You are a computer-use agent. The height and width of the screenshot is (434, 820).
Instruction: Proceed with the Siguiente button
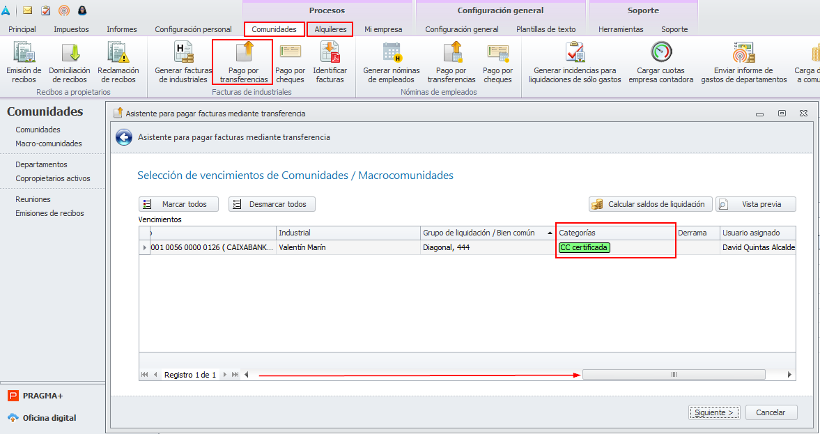click(714, 412)
